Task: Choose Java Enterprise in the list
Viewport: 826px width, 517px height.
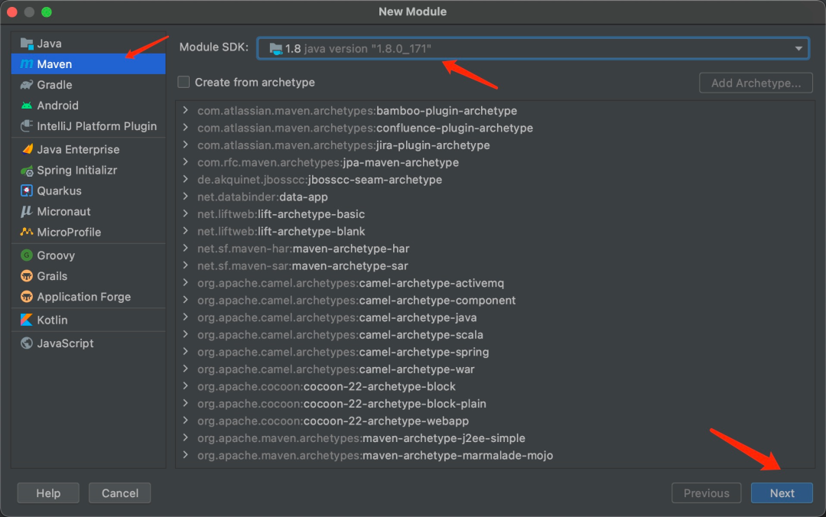Action: (88, 149)
